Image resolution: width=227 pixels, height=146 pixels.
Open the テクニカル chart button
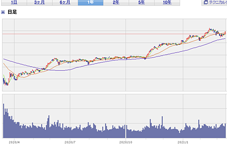pyautogui.click(x=215, y=2)
